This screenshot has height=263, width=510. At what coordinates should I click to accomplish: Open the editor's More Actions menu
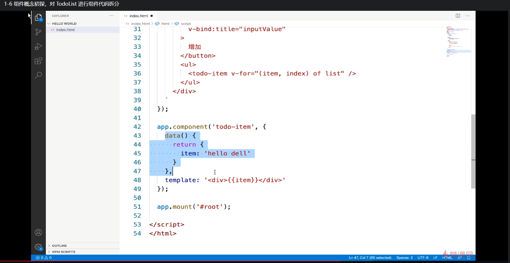pos(468,16)
